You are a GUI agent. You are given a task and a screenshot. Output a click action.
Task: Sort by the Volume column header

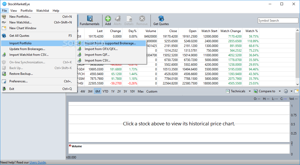[x=147, y=31]
